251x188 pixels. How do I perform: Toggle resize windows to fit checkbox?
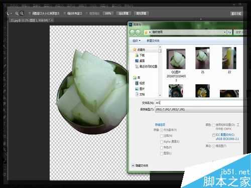[x=30, y=14]
